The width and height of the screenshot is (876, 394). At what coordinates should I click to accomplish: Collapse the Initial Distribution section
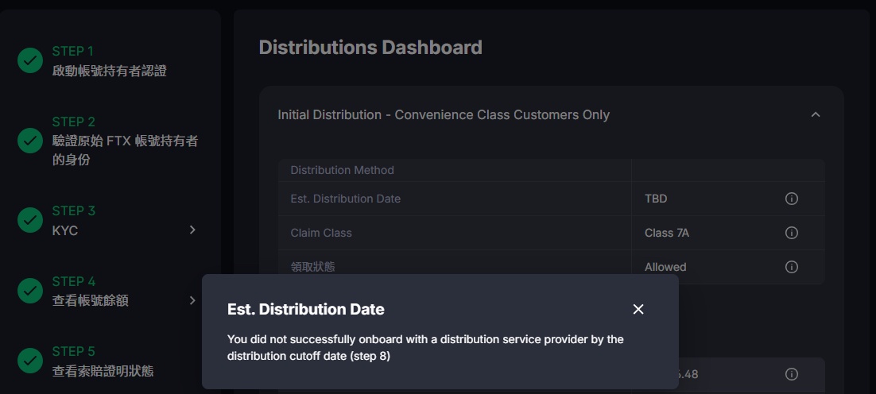coord(815,115)
